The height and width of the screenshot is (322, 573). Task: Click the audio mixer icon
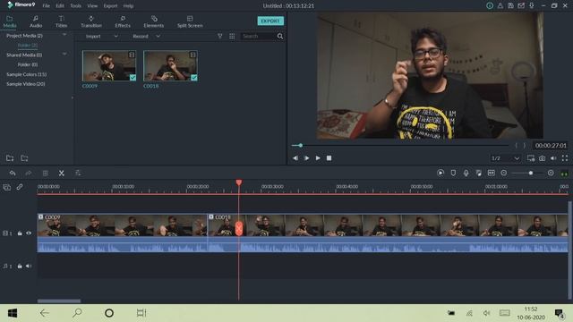click(x=479, y=173)
